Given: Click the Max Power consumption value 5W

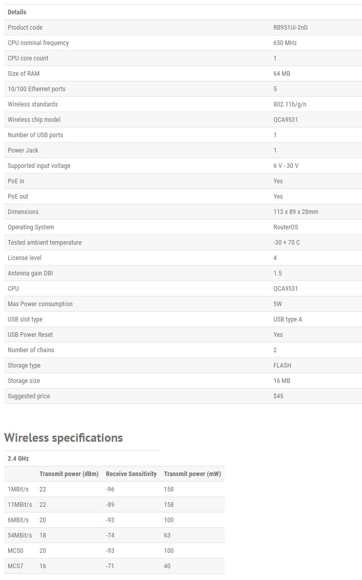Looking at the screenshot, I should click(278, 304).
